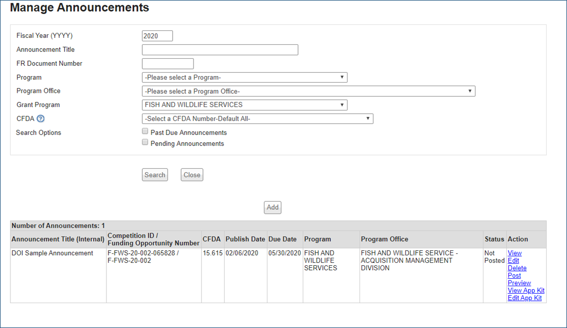Enable the Past Due Announcements checkbox
The height and width of the screenshot is (328, 567).
click(145, 131)
